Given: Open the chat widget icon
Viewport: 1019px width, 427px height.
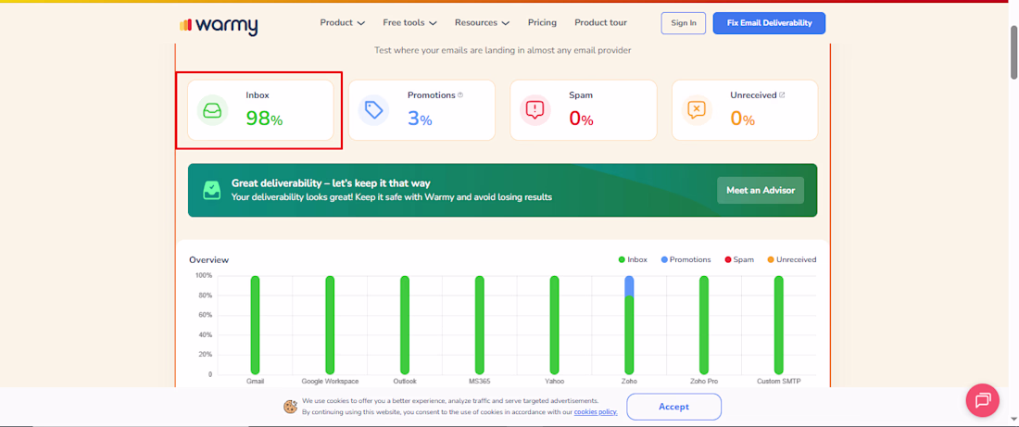Looking at the screenshot, I should (x=982, y=400).
